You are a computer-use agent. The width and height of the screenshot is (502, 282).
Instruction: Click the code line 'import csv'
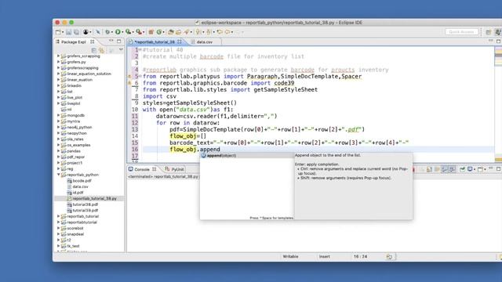(159, 96)
